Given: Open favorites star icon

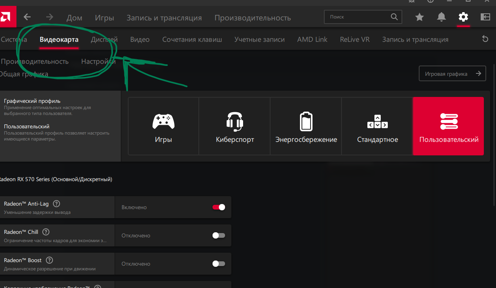Looking at the screenshot, I should 420,17.
